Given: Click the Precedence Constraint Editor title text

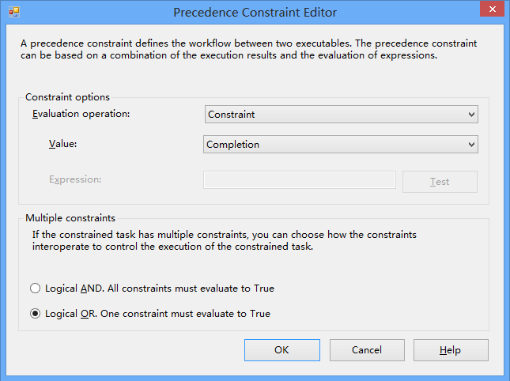Looking at the screenshot, I should click(255, 13).
